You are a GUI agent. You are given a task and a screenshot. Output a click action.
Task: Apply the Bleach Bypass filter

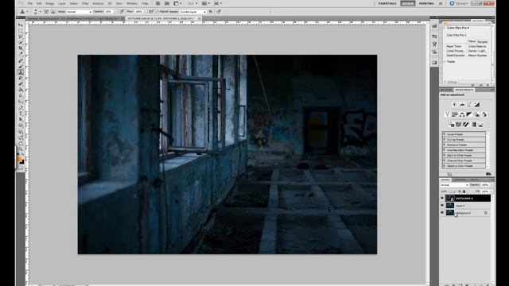[477, 56]
